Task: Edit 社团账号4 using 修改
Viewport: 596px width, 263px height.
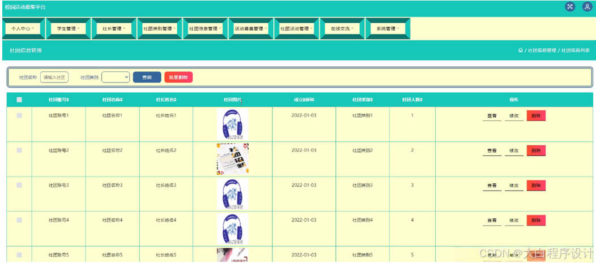Action: click(x=514, y=221)
